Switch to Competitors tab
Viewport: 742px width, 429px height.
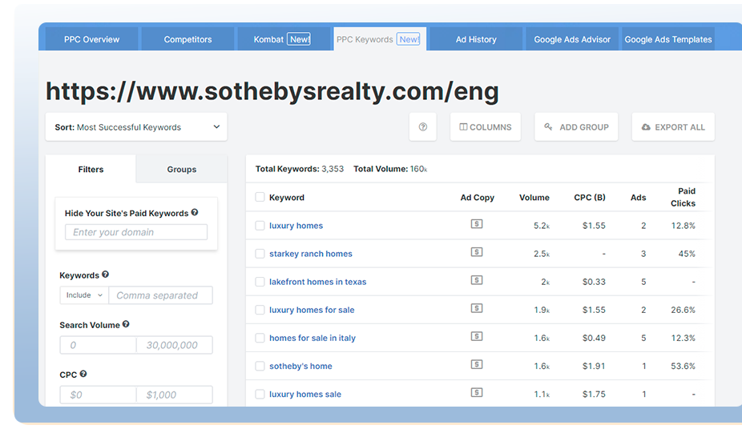pyautogui.click(x=188, y=39)
